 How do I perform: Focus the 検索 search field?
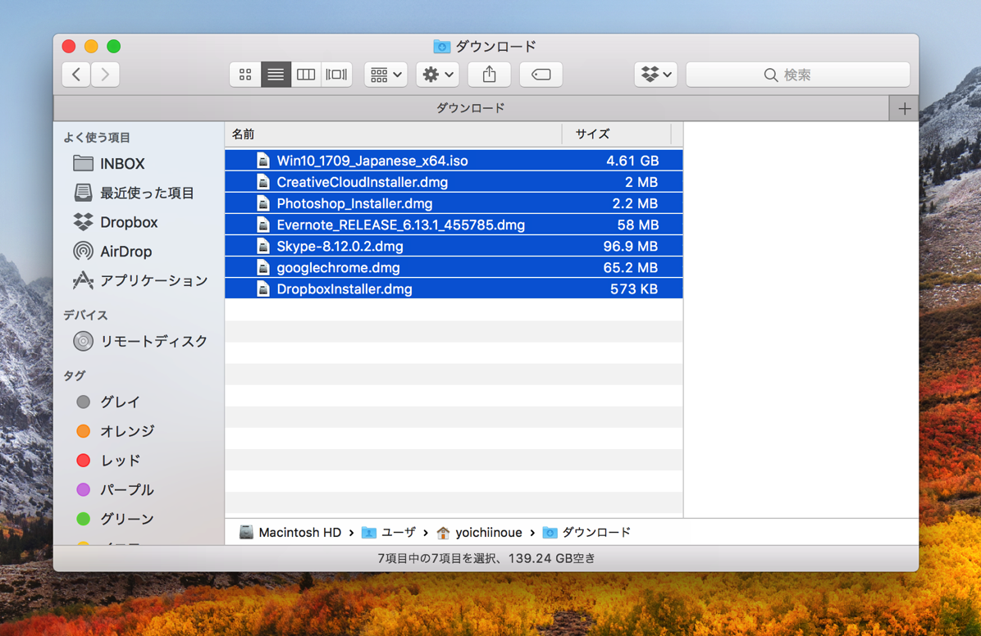[798, 75]
